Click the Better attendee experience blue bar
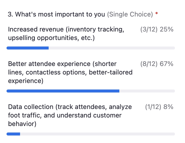 coord(63,91)
